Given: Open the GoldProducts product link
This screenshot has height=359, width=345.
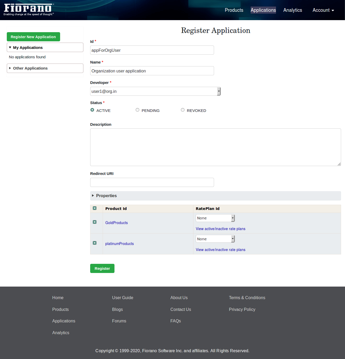Looking at the screenshot, I should 117,223.
